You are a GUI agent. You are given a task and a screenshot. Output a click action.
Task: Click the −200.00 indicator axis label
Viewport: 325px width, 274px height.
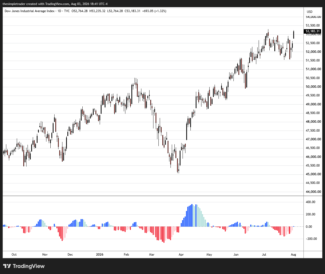(311, 239)
